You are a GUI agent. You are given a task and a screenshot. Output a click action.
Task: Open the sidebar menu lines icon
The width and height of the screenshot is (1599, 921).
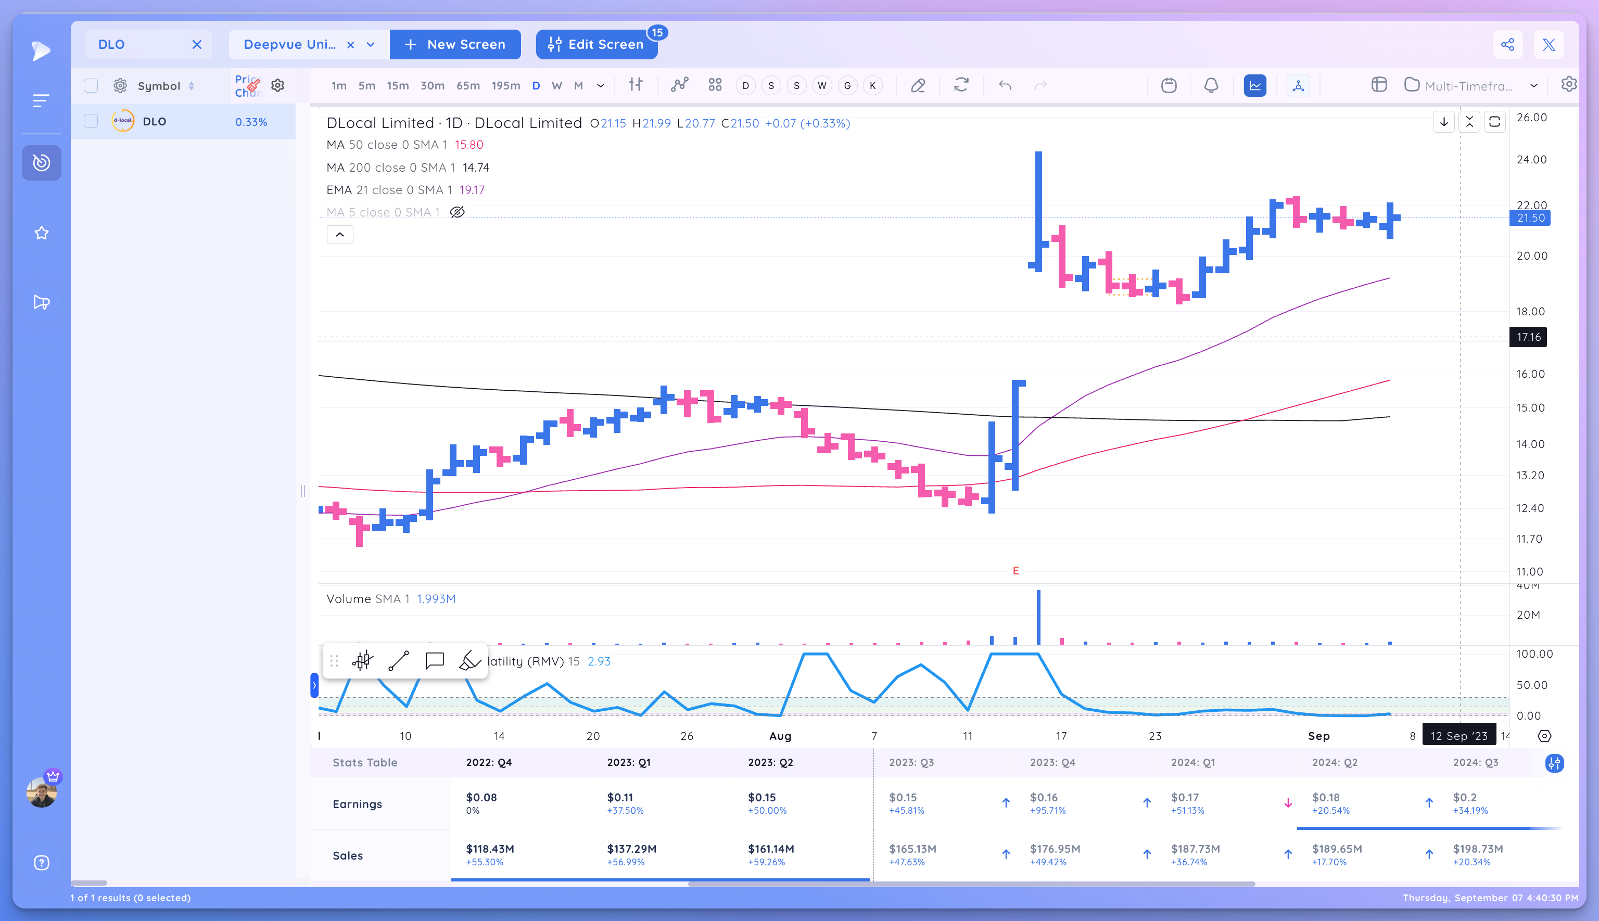pyautogui.click(x=41, y=100)
